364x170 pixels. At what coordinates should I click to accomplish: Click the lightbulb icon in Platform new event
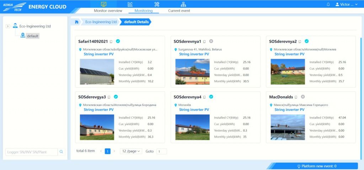299,166
